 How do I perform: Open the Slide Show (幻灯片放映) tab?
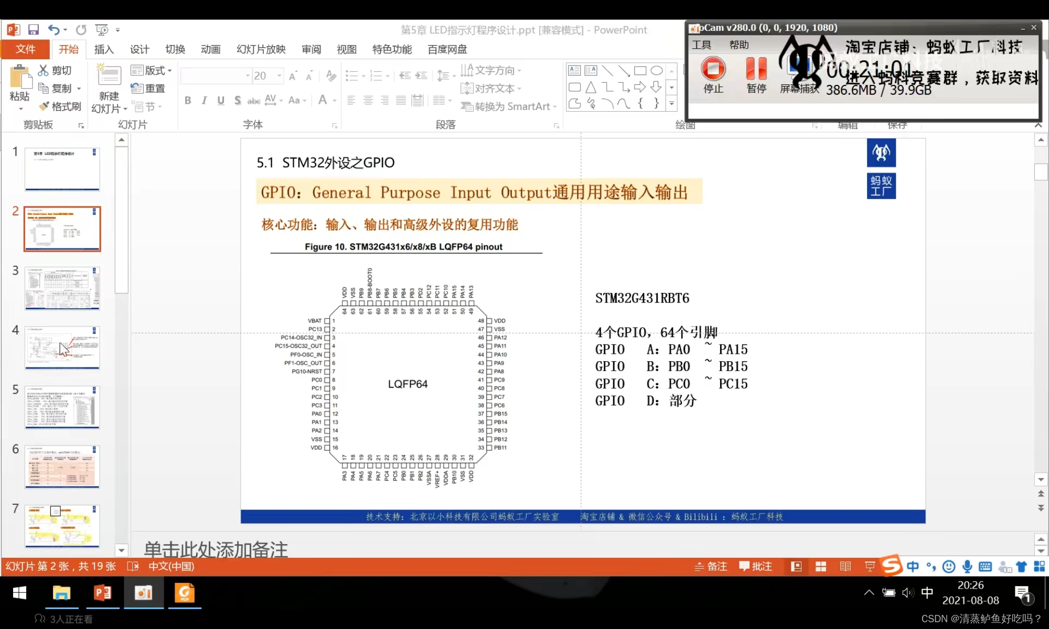click(261, 49)
